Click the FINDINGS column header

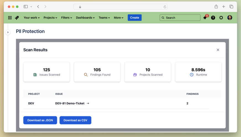coord(192,94)
